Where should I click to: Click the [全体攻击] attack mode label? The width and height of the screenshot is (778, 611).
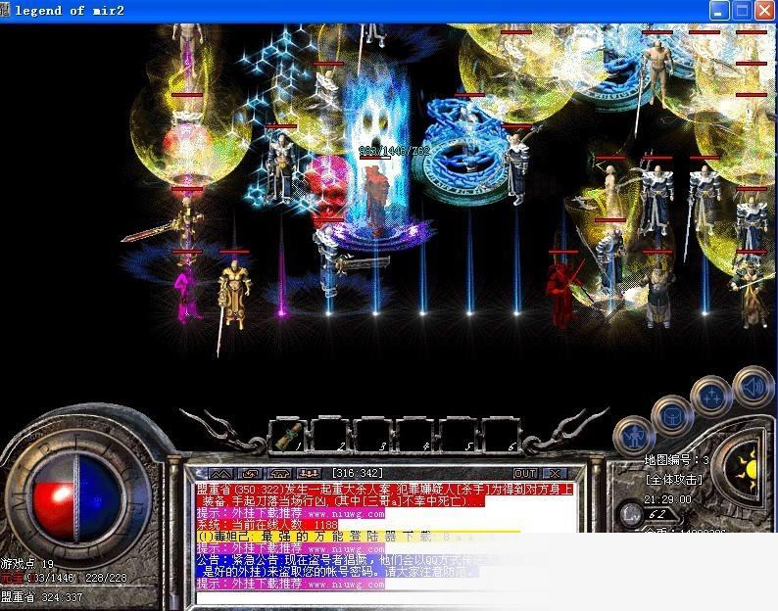pos(674,480)
